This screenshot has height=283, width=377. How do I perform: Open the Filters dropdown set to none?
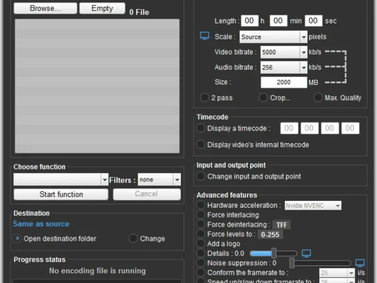click(159, 180)
